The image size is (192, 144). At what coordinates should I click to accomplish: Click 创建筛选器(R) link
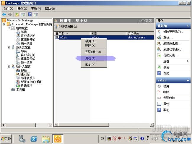point(68,27)
